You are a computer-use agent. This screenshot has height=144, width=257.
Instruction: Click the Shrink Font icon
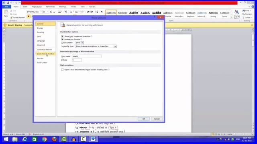(x=54, y=12)
